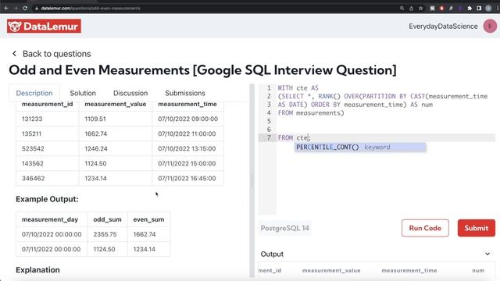View the Submissions tab
Viewport: 500px width, 281px height.
pos(185,93)
